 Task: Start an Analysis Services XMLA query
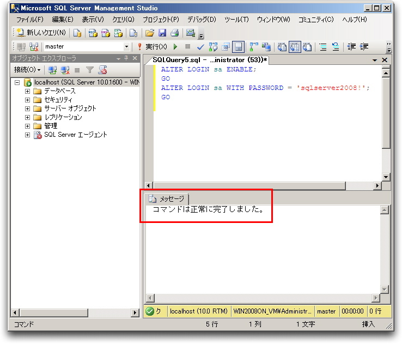pyautogui.click(x=118, y=33)
